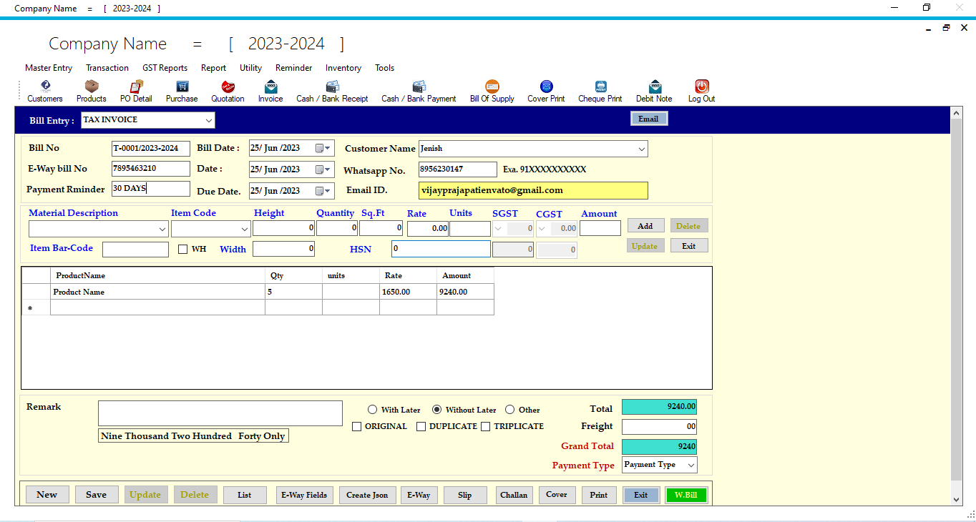Enable the ORIGINAL checkbox
This screenshot has height=522, width=976.
coord(356,426)
